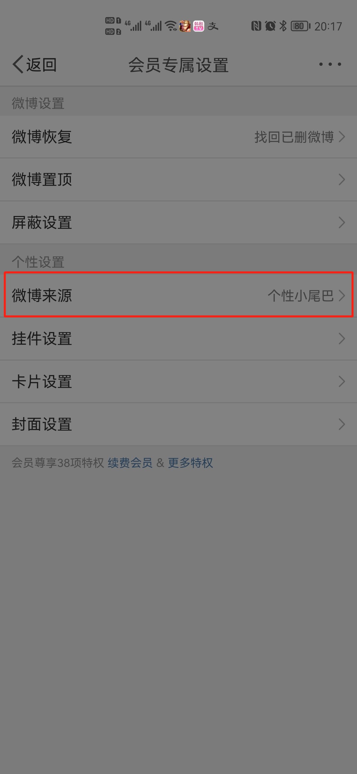Tap the Wi-Fi status icon
Viewport: 357px width, 774px height.
[171, 26]
